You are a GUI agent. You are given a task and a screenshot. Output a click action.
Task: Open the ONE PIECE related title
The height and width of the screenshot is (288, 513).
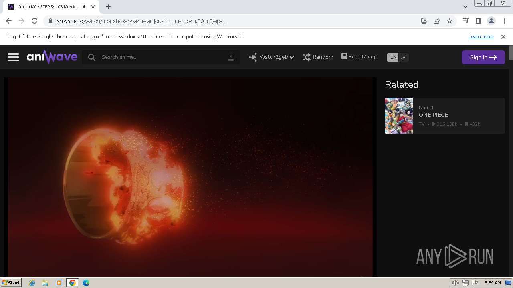pyautogui.click(x=433, y=115)
